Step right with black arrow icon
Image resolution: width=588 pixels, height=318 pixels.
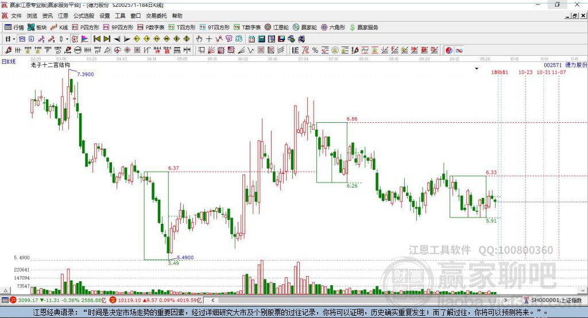tap(127, 39)
